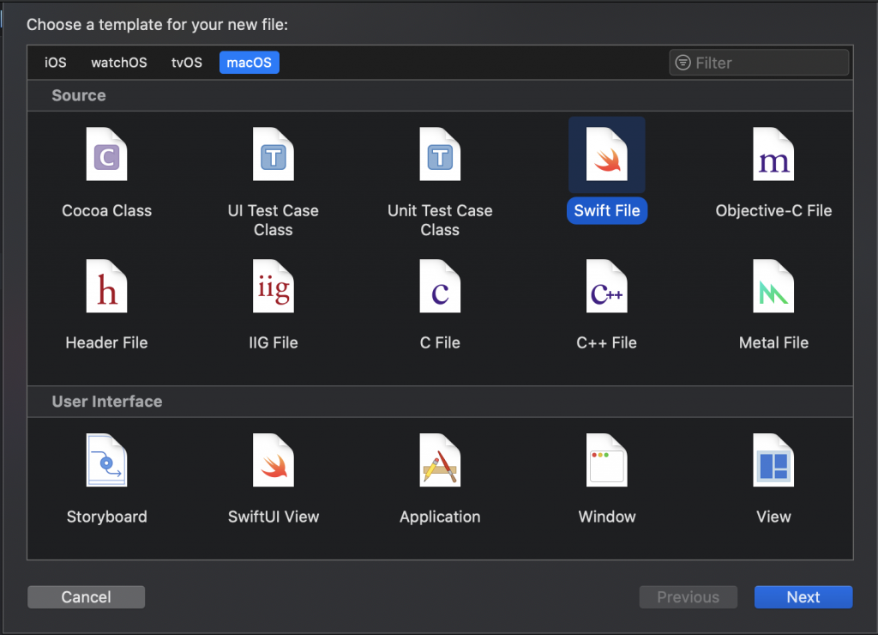Screen dimensions: 878x635
Task: Click the 'Objective-C File' label
Action: [x=773, y=211]
